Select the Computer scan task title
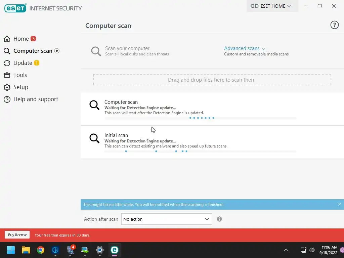The height and width of the screenshot is (258, 344). click(x=121, y=102)
